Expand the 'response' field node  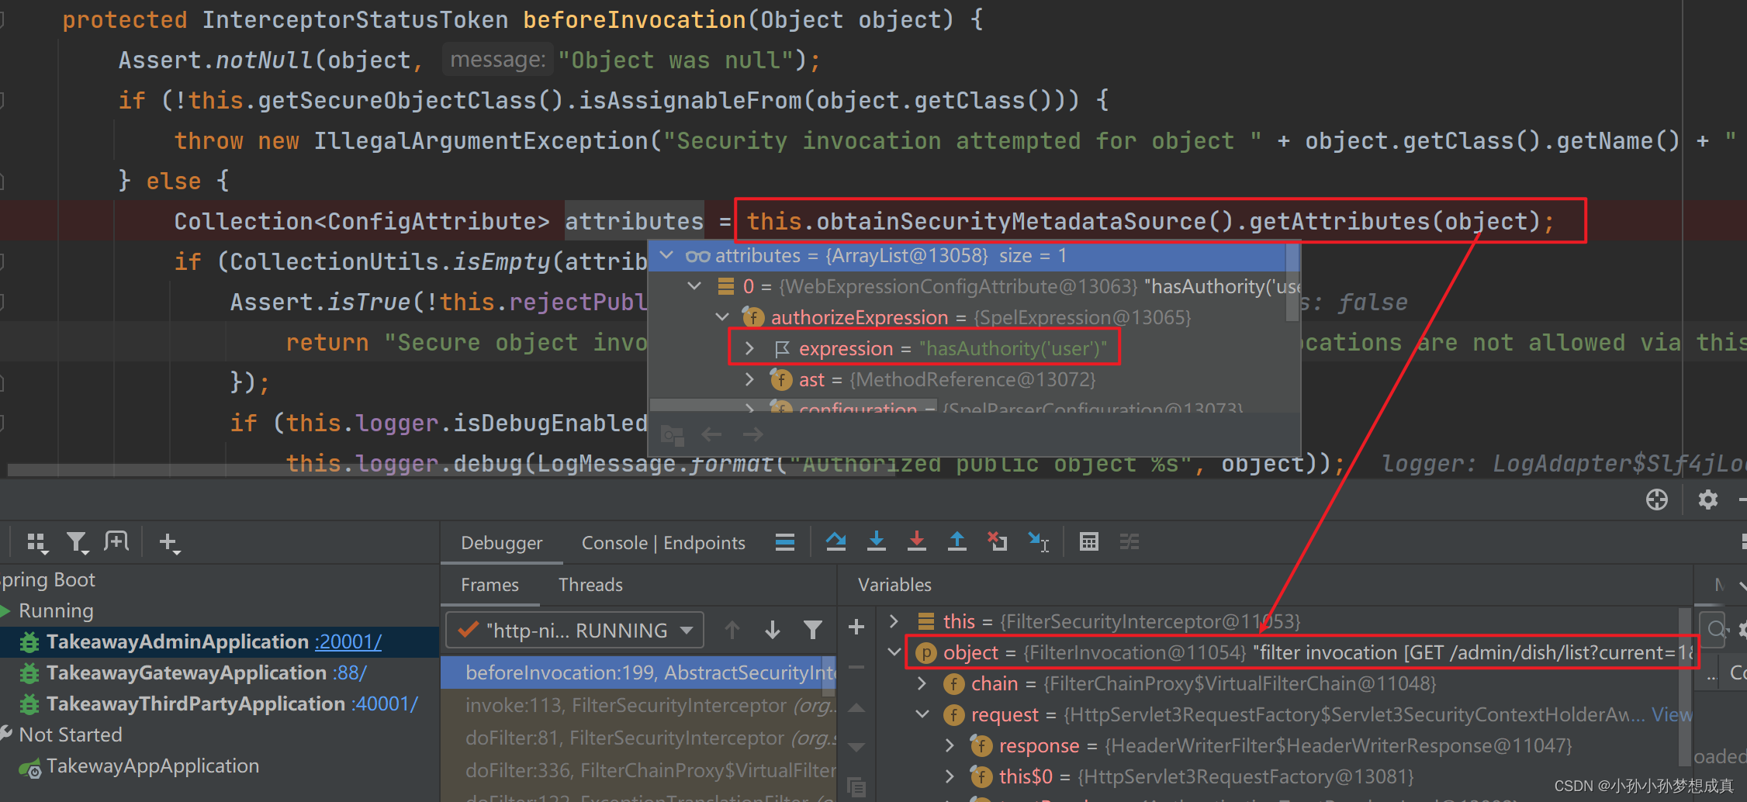tap(950, 745)
